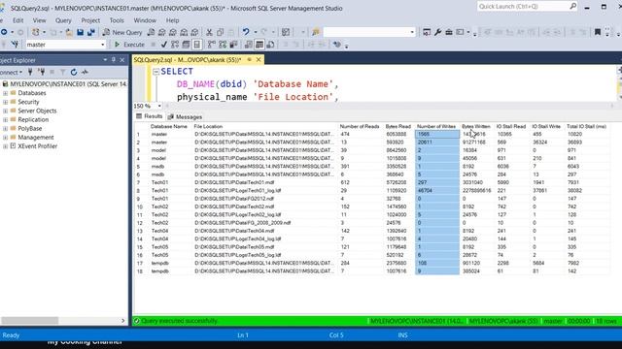
Task: Copy selection using the copy icon
Action: pyautogui.click(x=221, y=32)
